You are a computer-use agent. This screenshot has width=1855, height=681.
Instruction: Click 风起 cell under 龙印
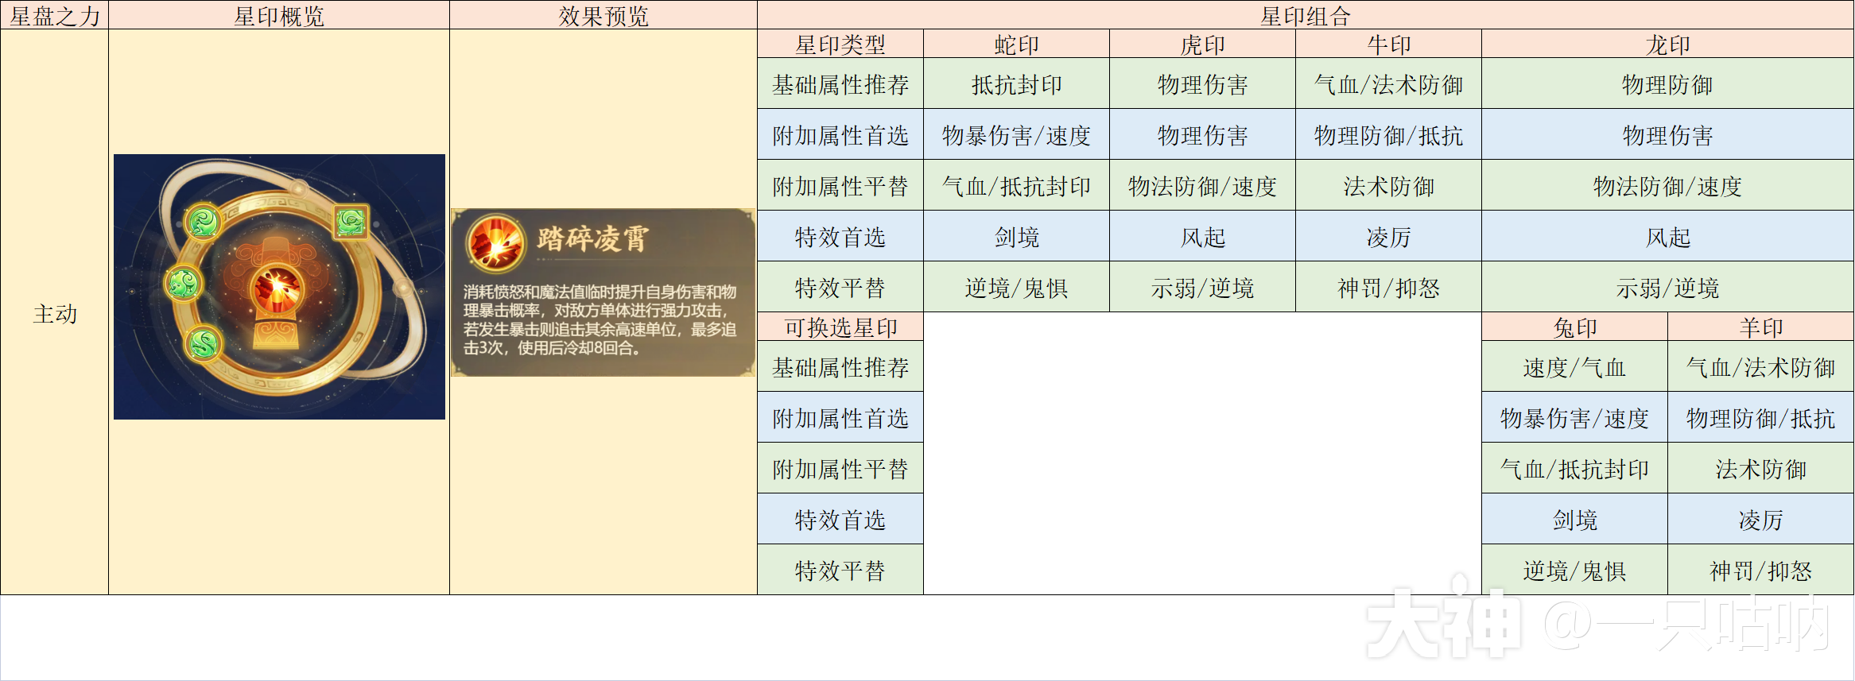(1668, 237)
